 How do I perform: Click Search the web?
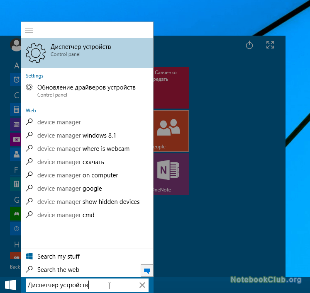[81, 269]
